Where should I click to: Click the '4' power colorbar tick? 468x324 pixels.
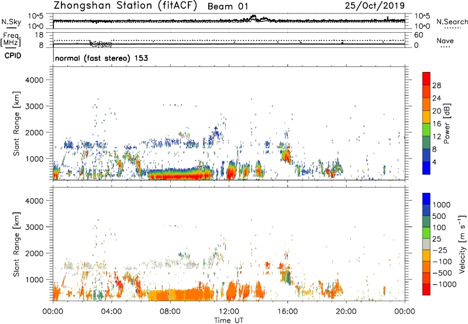pyautogui.click(x=434, y=162)
